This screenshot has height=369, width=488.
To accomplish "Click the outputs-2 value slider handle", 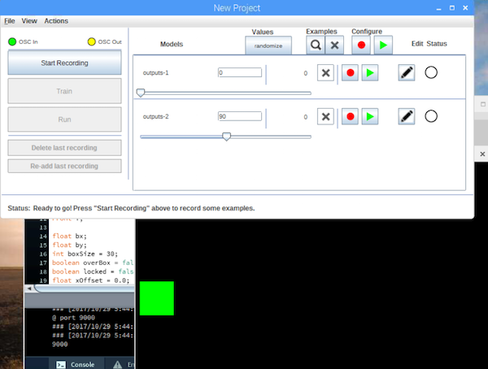I will (227, 137).
